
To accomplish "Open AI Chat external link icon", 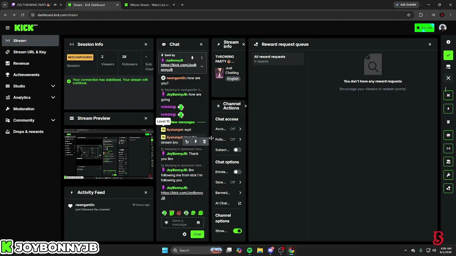I will pos(240,203).
